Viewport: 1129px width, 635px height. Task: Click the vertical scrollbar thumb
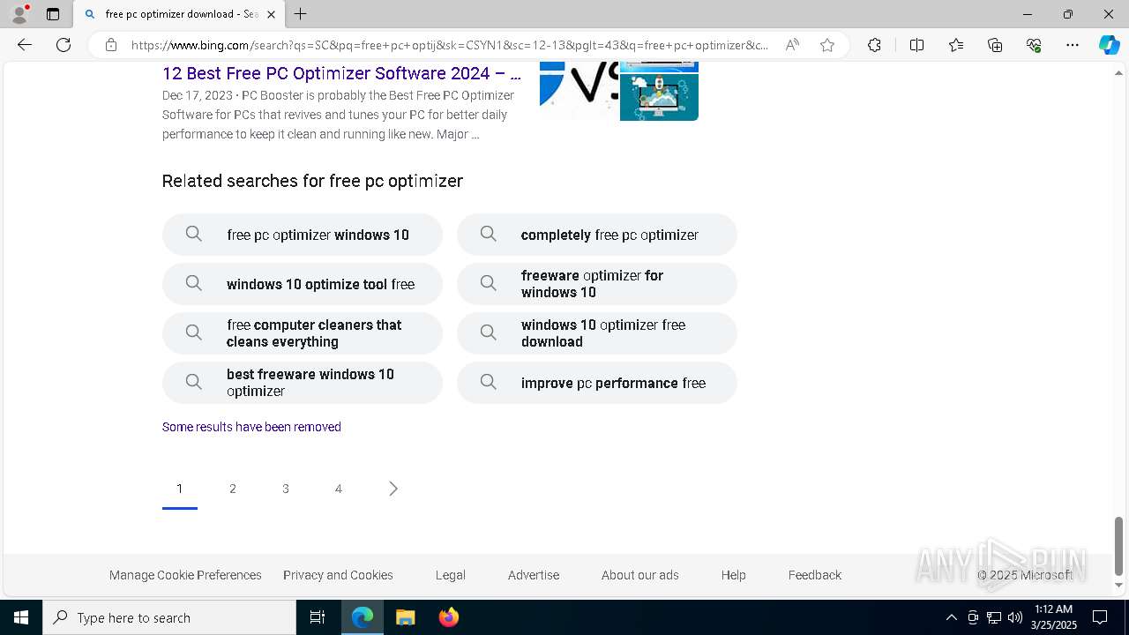point(1119,545)
